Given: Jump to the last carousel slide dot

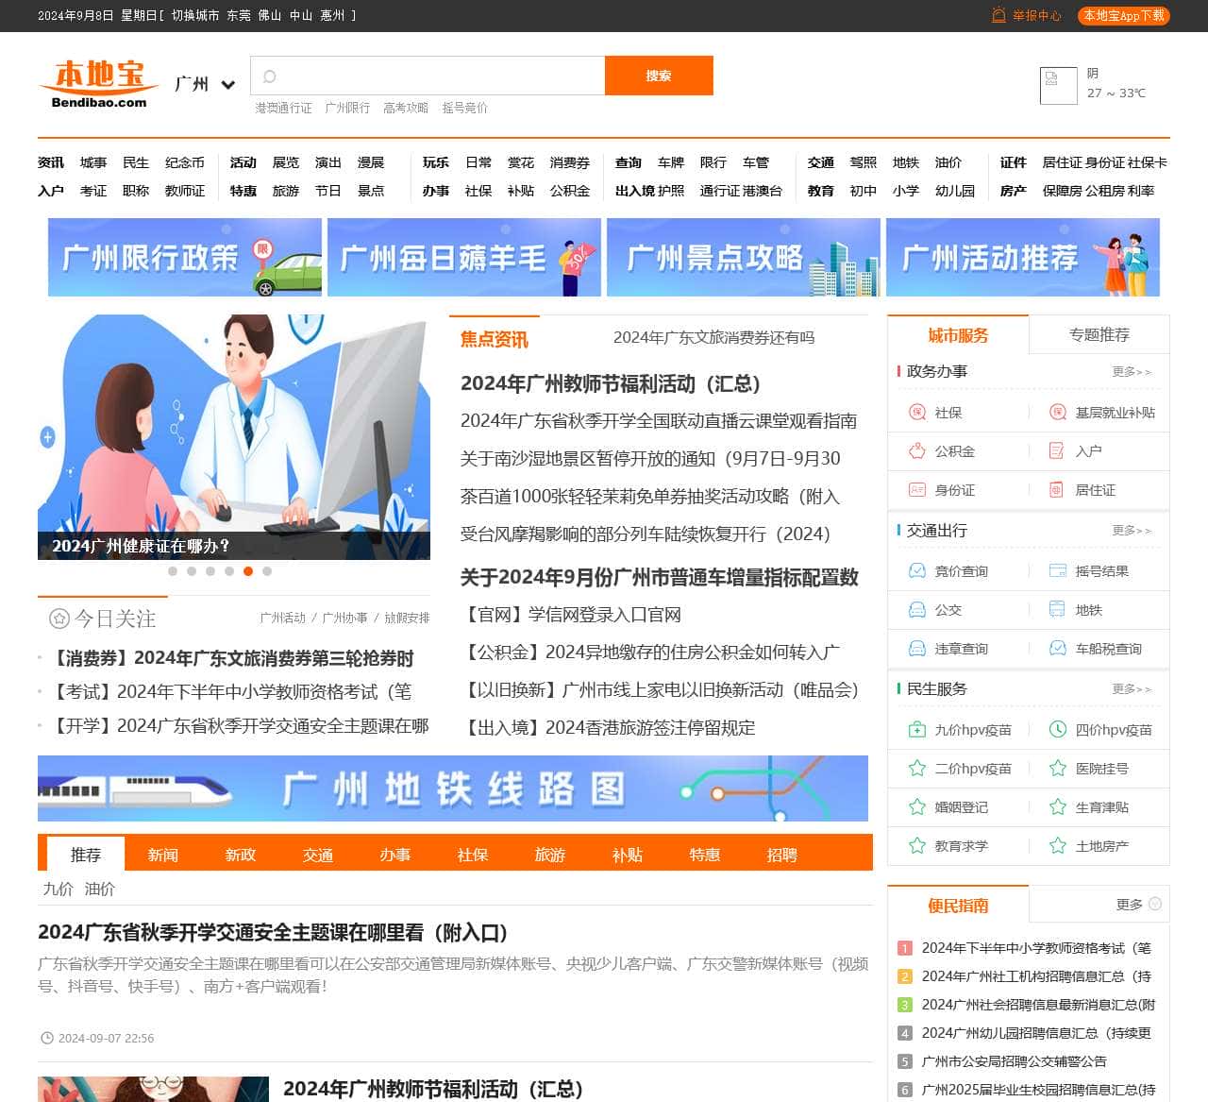Looking at the screenshot, I should (x=267, y=571).
